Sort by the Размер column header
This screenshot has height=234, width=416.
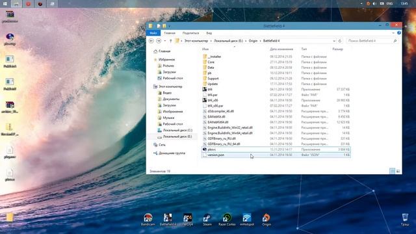(x=338, y=49)
